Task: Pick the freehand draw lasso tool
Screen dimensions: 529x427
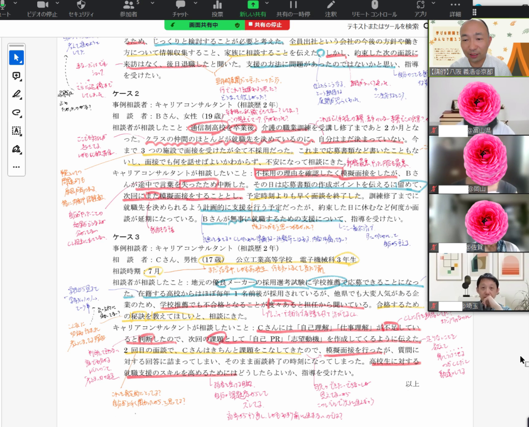Action: [16, 113]
